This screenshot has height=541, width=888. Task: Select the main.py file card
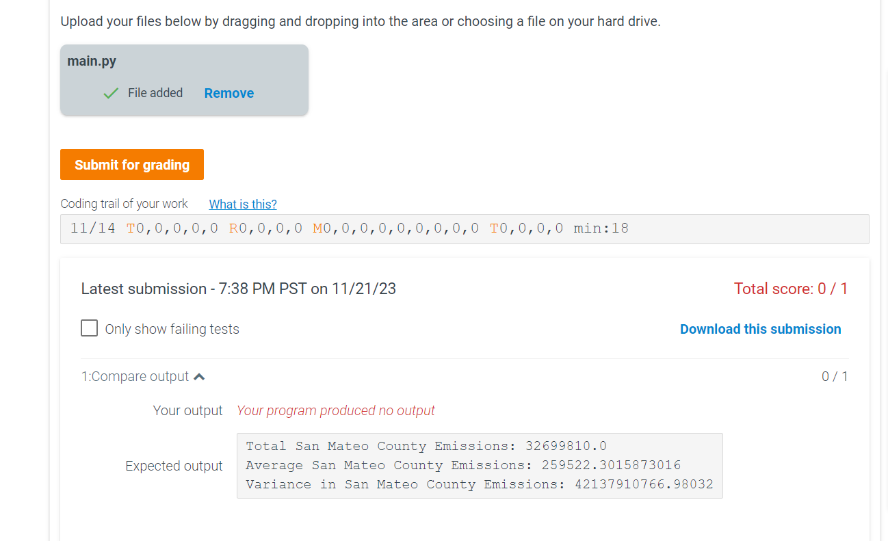pyautogui.click(x=184, y=79)
